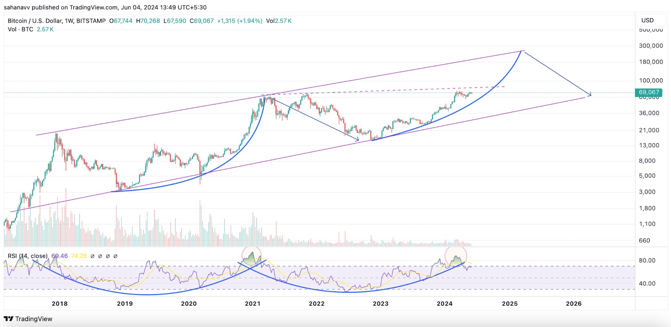Click the TradingView logo icon
Screen dimensions: 671x327
point(8,319)
